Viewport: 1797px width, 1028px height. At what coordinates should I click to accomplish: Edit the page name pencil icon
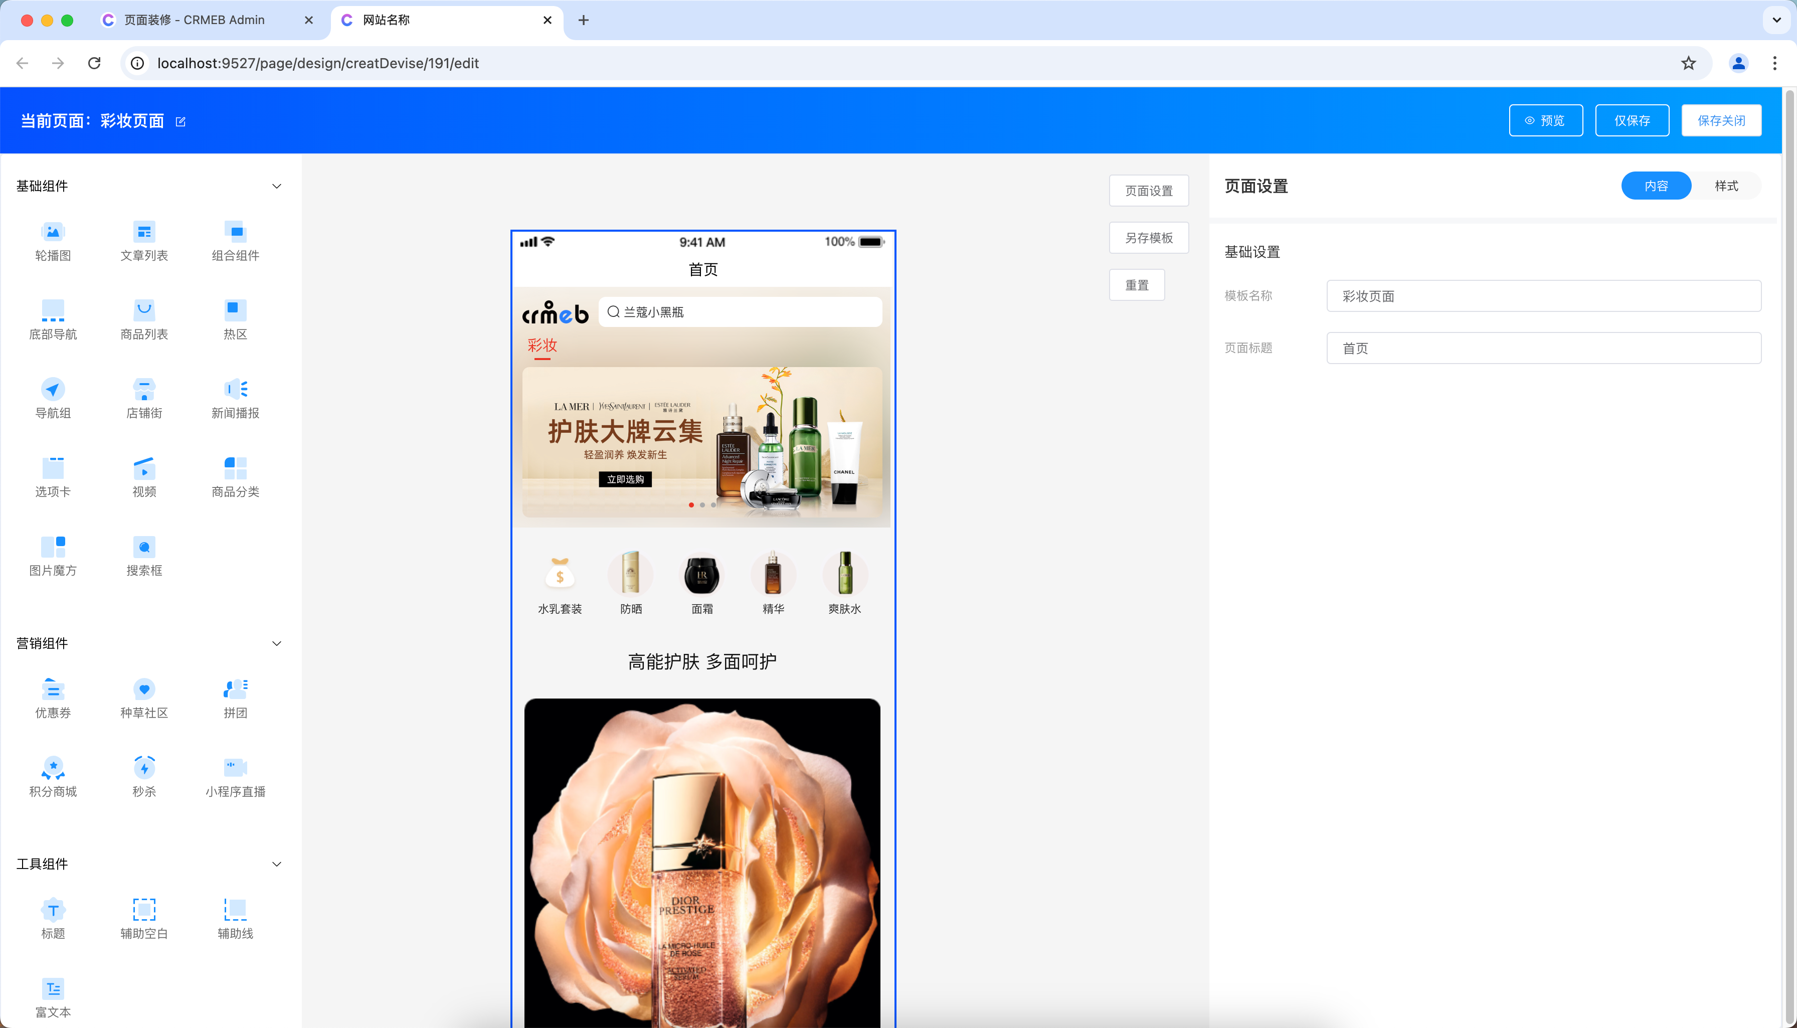click(181, 121)
